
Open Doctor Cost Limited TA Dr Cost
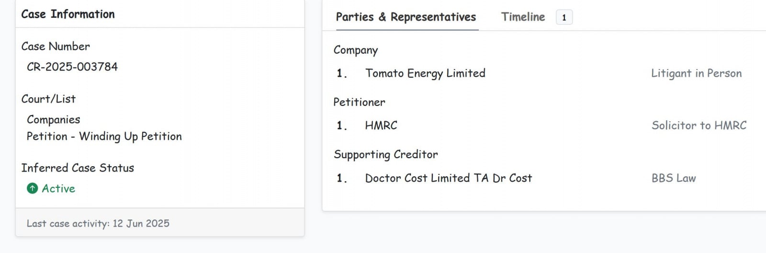click(x=449, y=178)
